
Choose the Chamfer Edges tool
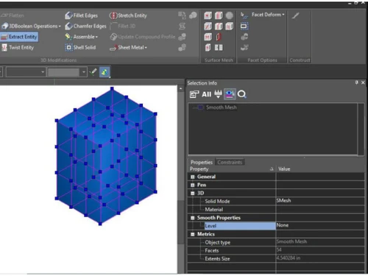click(85, 26)
